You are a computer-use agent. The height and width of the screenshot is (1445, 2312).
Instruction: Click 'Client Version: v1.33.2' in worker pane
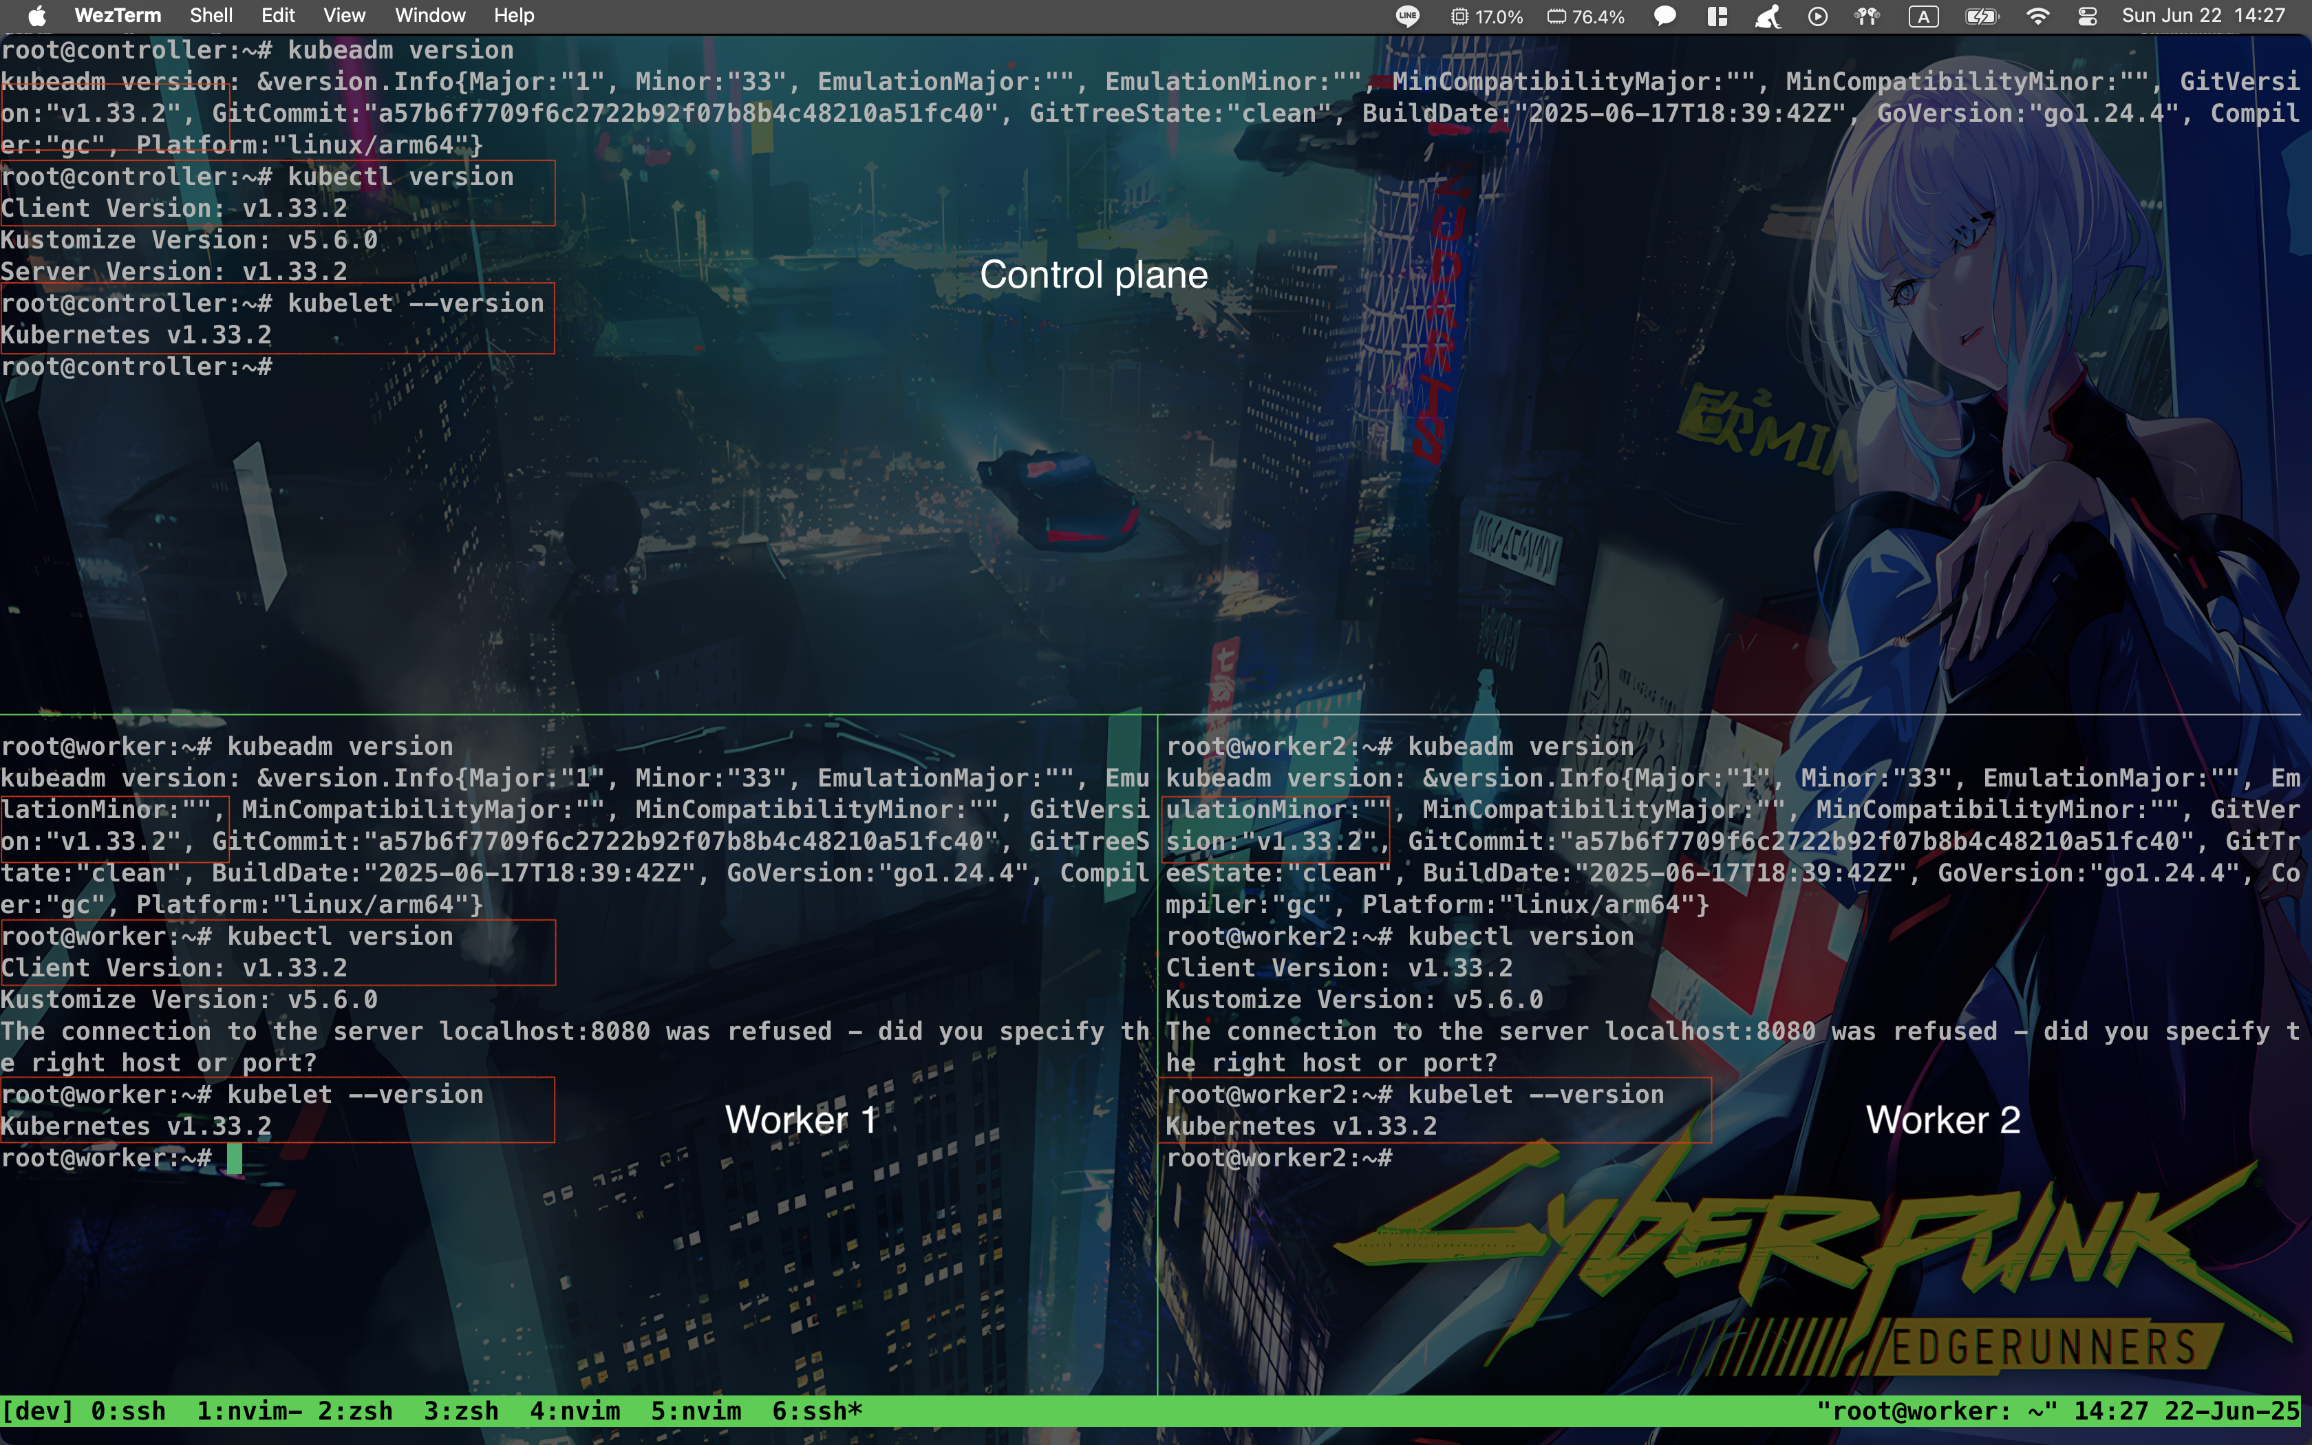click(174, 968)
